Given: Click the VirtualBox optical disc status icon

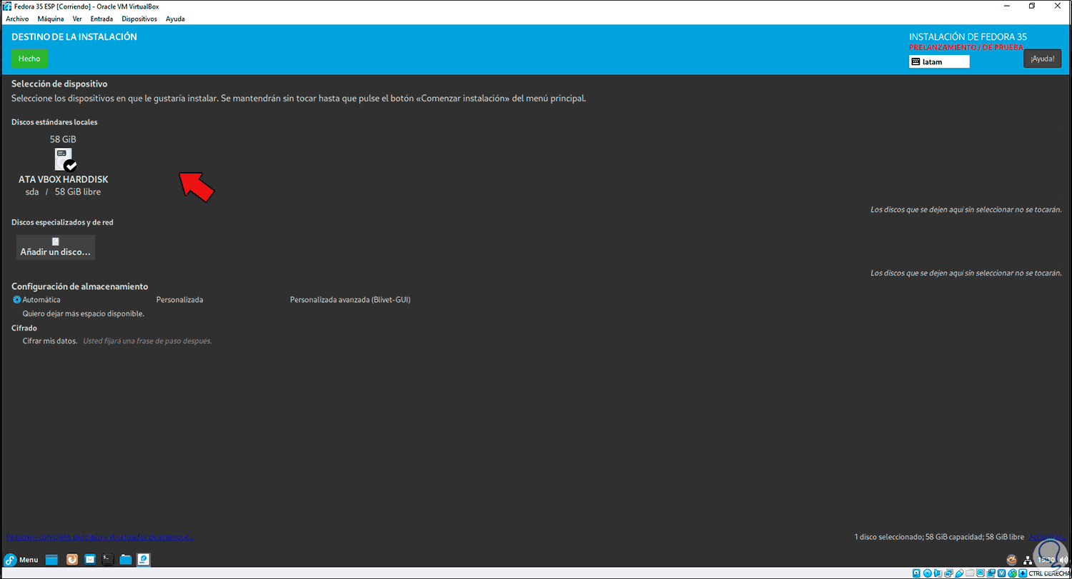Looking at the screenshot, I should tap(928, 573).
